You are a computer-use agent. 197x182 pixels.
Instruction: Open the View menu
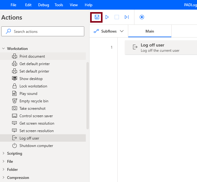point(74,5)
